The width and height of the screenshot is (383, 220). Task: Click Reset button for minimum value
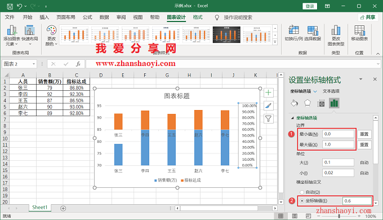(364, 134)
